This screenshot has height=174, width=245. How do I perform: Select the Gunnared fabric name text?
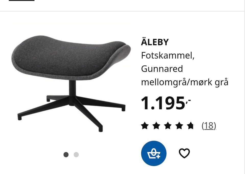162,69
